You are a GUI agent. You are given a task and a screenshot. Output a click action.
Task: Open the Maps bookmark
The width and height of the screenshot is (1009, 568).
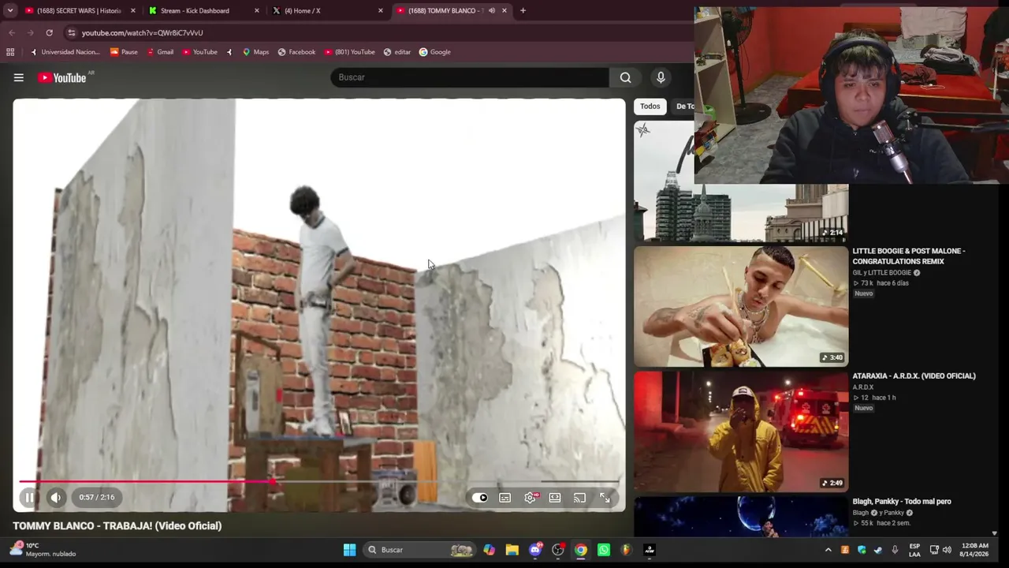255,52
